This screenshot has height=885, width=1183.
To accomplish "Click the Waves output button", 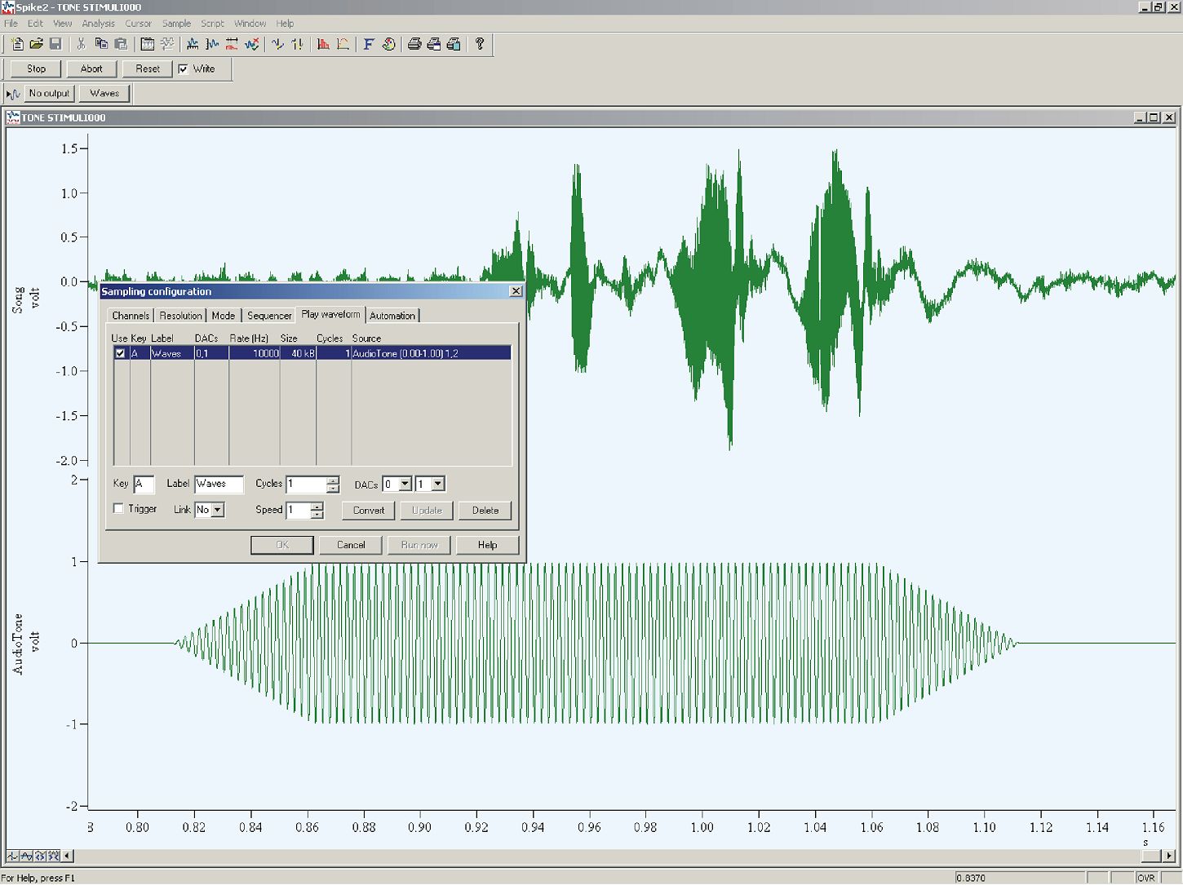I will (104, 93).
